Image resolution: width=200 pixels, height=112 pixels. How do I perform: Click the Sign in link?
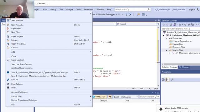(192, 10)
